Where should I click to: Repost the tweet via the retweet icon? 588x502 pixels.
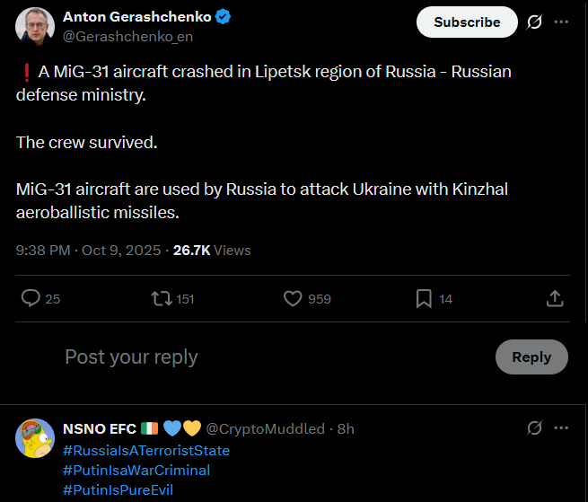(162, 298)
